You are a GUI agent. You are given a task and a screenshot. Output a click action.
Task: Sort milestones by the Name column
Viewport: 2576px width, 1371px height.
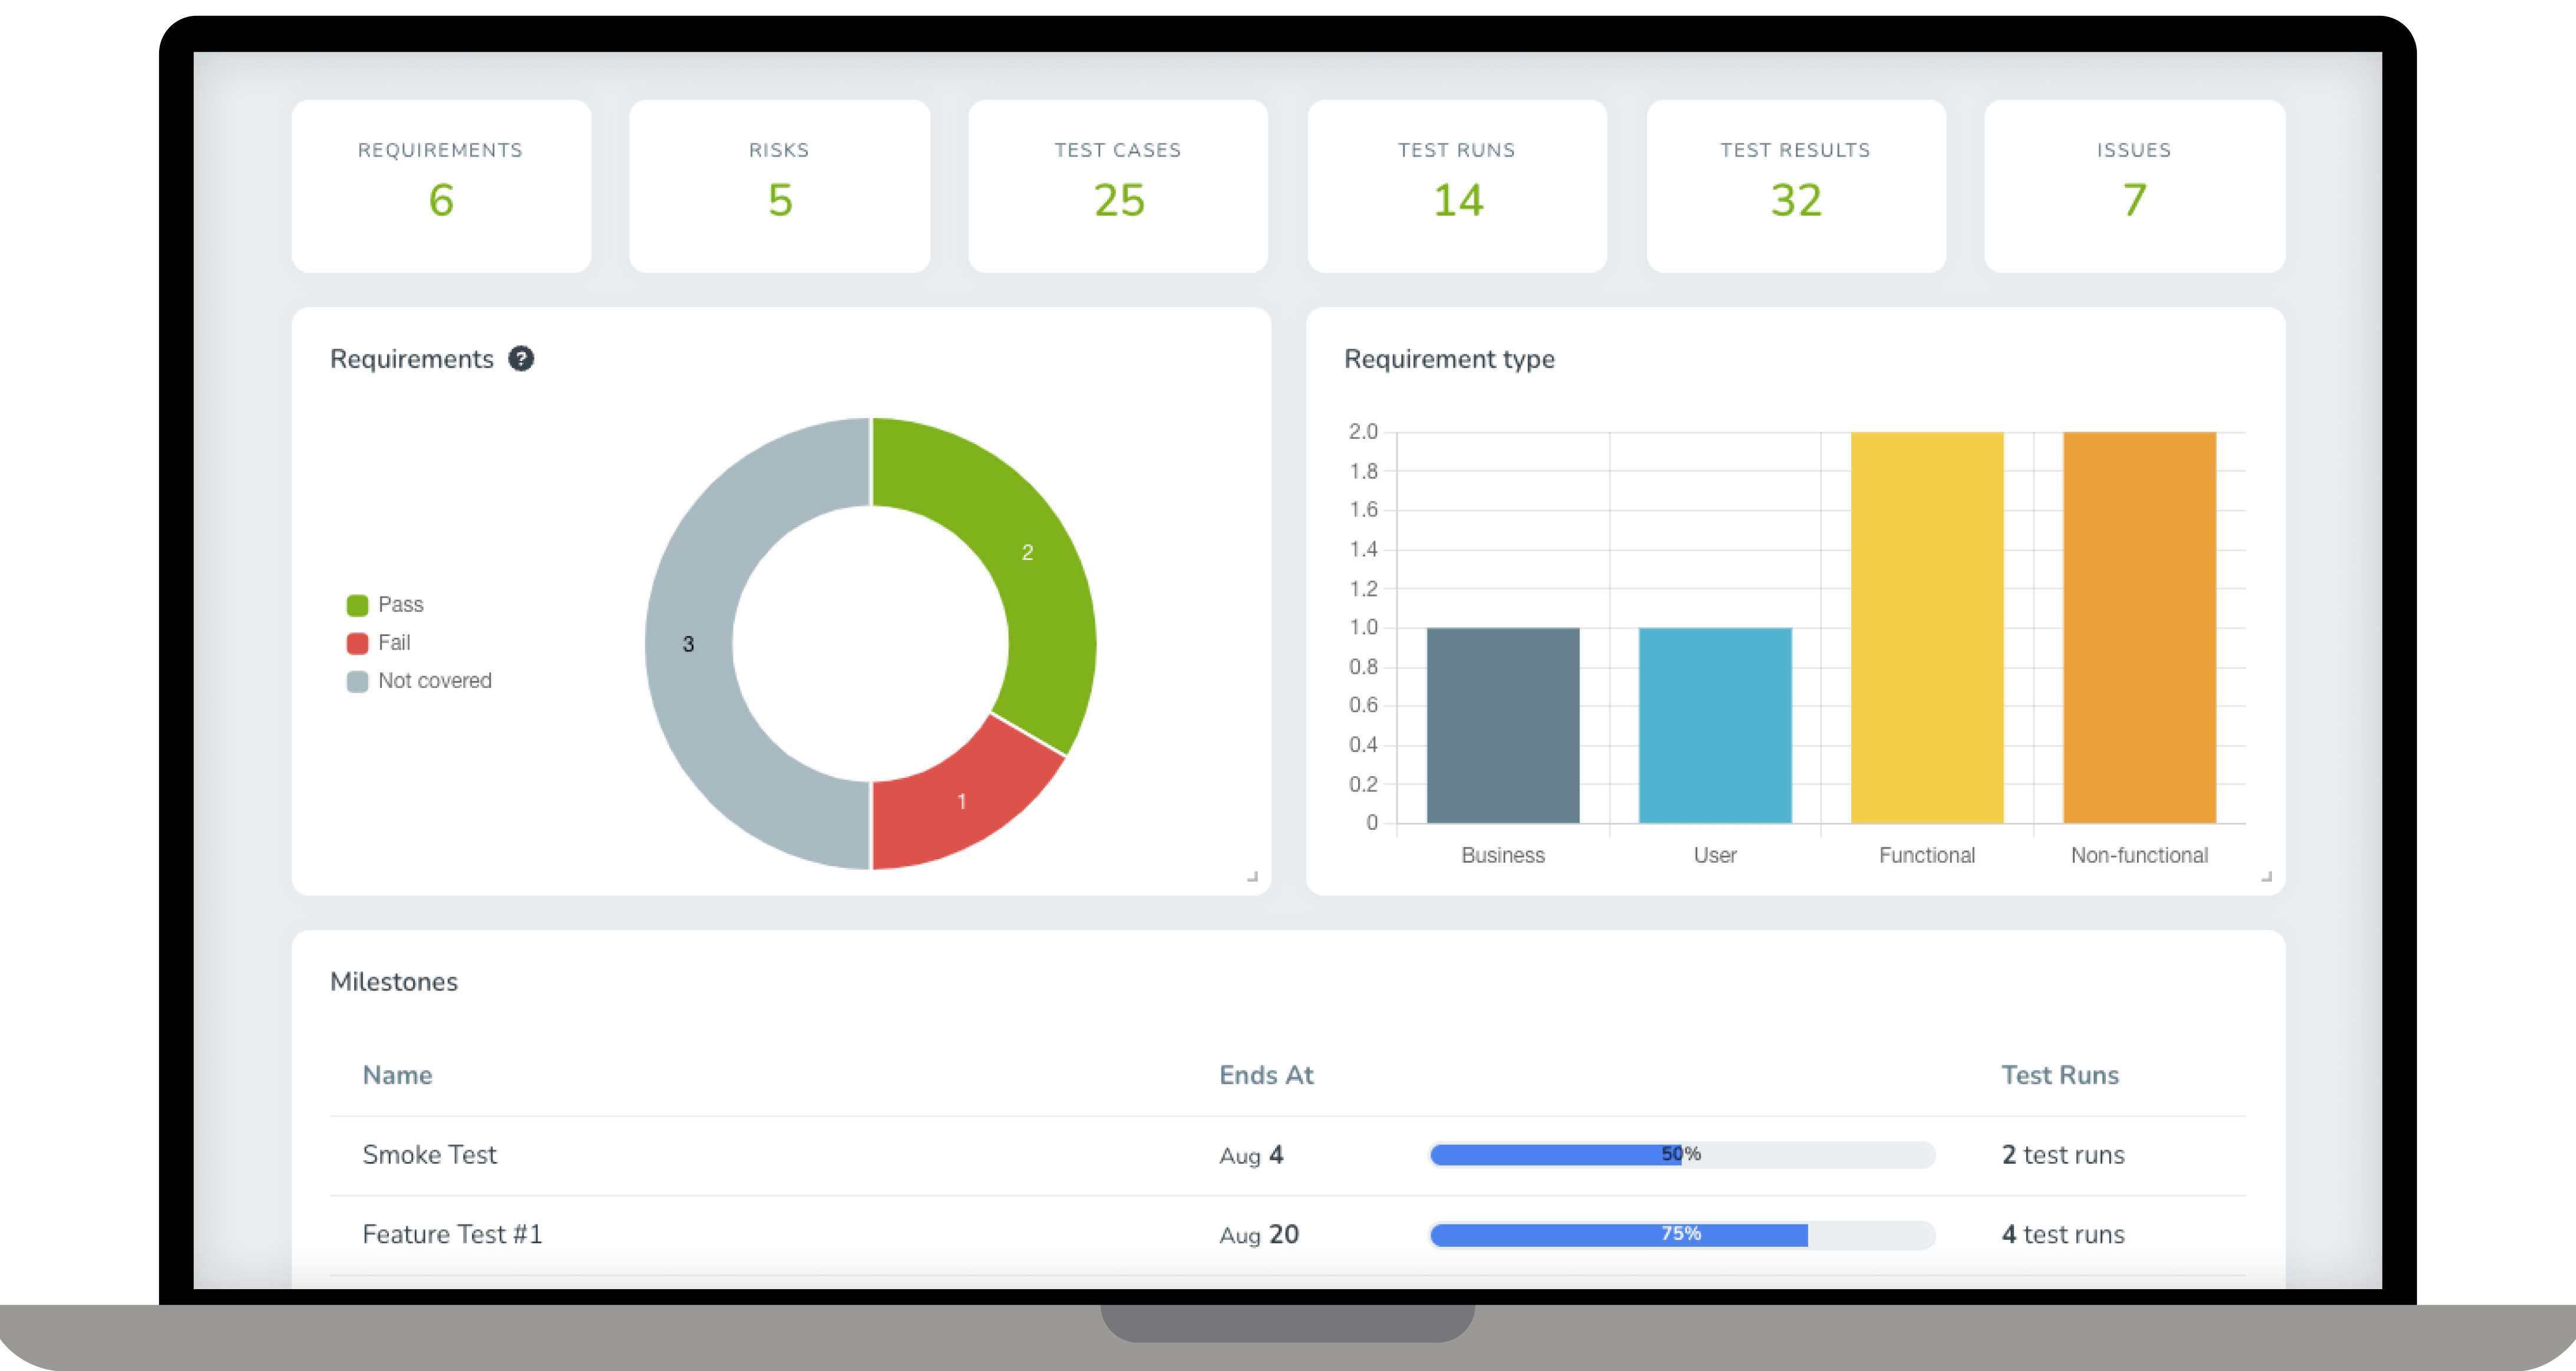(x=397, y=1074)
